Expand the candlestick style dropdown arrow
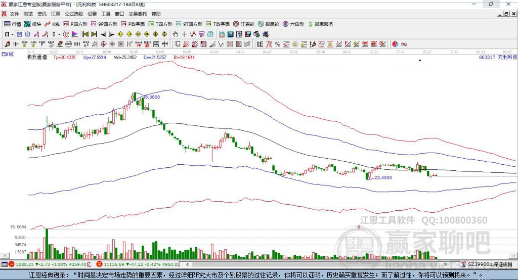Image resolution: width=518 pixels, height=280 pixels. click(x=59, y=34)
